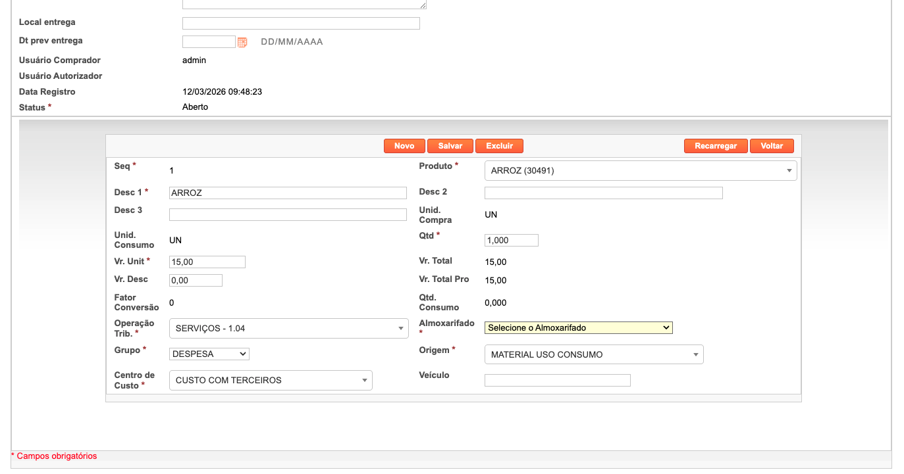This screenshot has height=474, width=904.
Task: Expand the Origem dropdown
Action: pos(593,355)
